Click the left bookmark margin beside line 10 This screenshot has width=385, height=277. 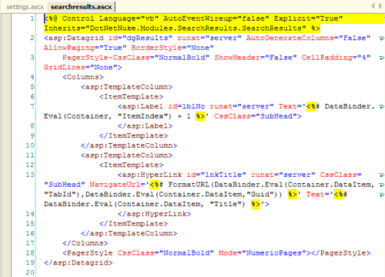click(x=6, y=145)
